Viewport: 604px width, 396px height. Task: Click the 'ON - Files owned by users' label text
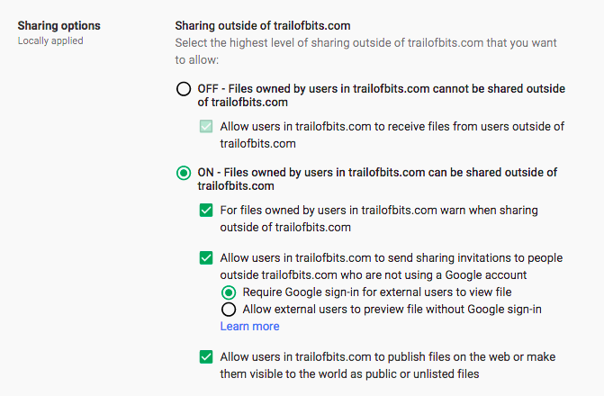coord(377,172)
